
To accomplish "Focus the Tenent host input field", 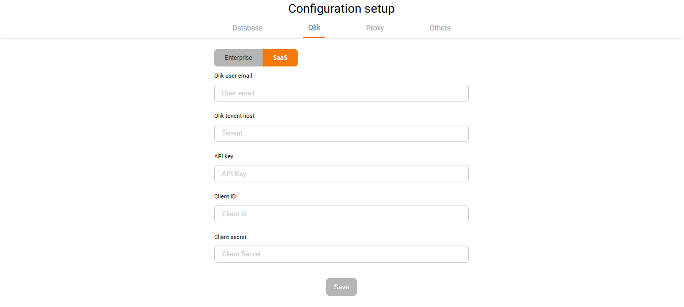I will click(x=341, y=133).
